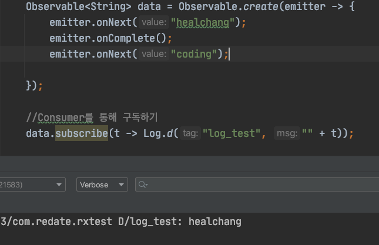This screenshot has height=245, width=379.
Task: Focus the logcat search field
Action: pos(257,184)
